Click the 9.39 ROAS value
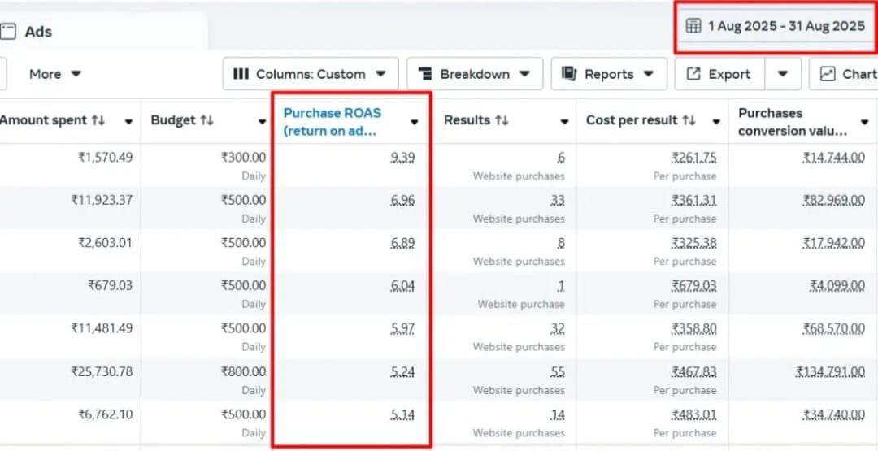 point(402,158)
